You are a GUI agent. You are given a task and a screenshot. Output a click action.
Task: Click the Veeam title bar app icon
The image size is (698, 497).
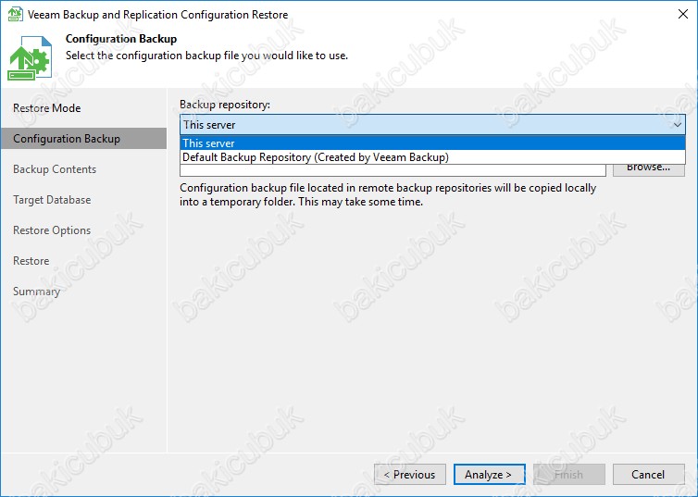pos(16,14)
